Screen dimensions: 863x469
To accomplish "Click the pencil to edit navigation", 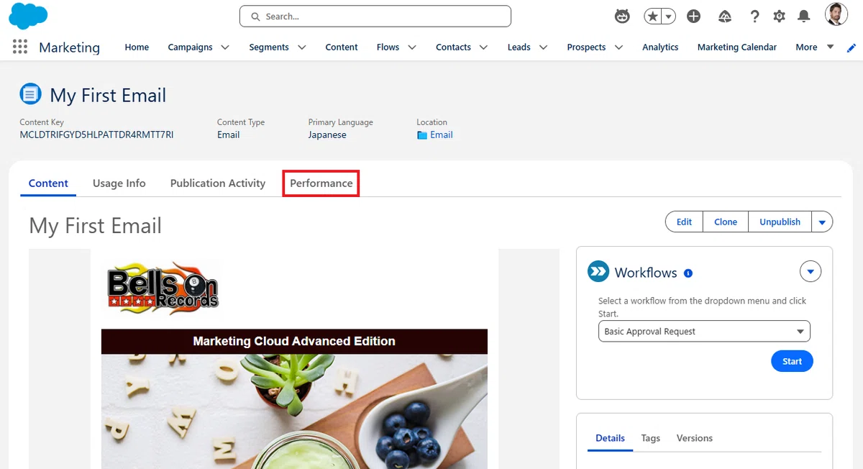I will 851,47.
